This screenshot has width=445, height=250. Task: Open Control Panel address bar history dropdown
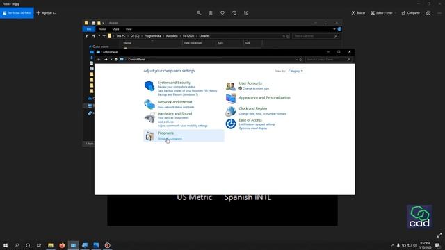click(296, 60)
